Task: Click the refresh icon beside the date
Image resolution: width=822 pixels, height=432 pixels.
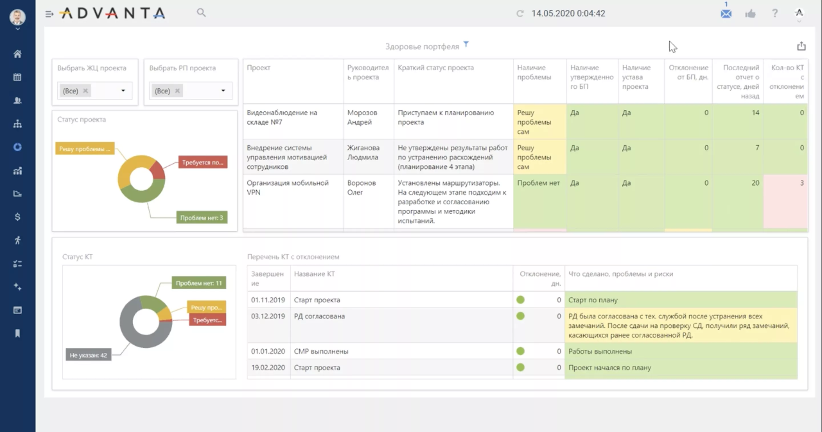Action: 520,13
